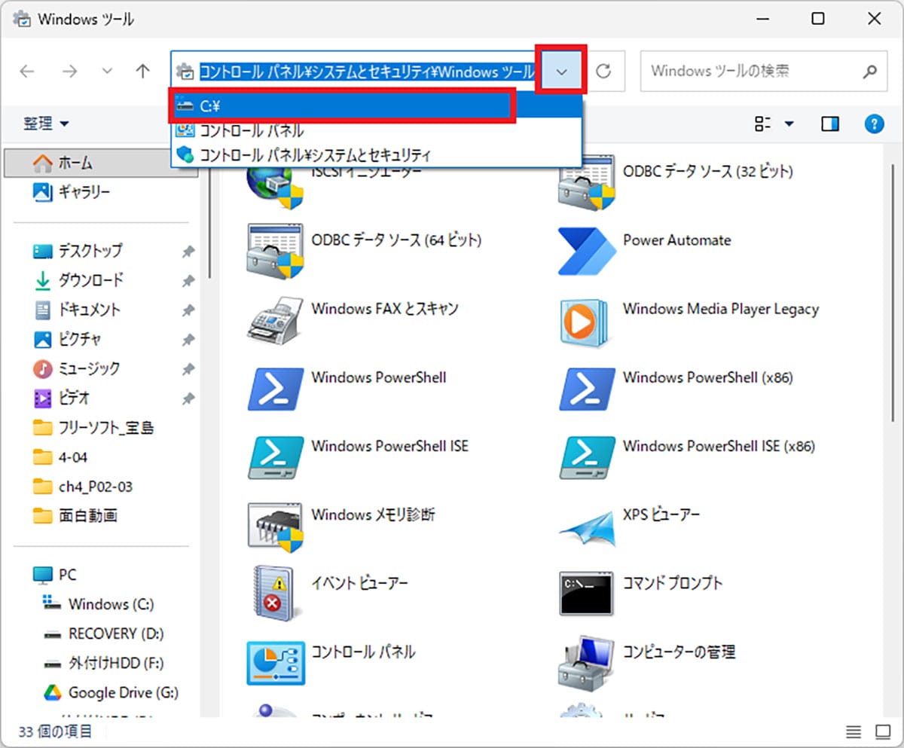The height and width of the screenshot is (748, 904).
Task: Switch to large icons view in status bar
Action: 882,731
